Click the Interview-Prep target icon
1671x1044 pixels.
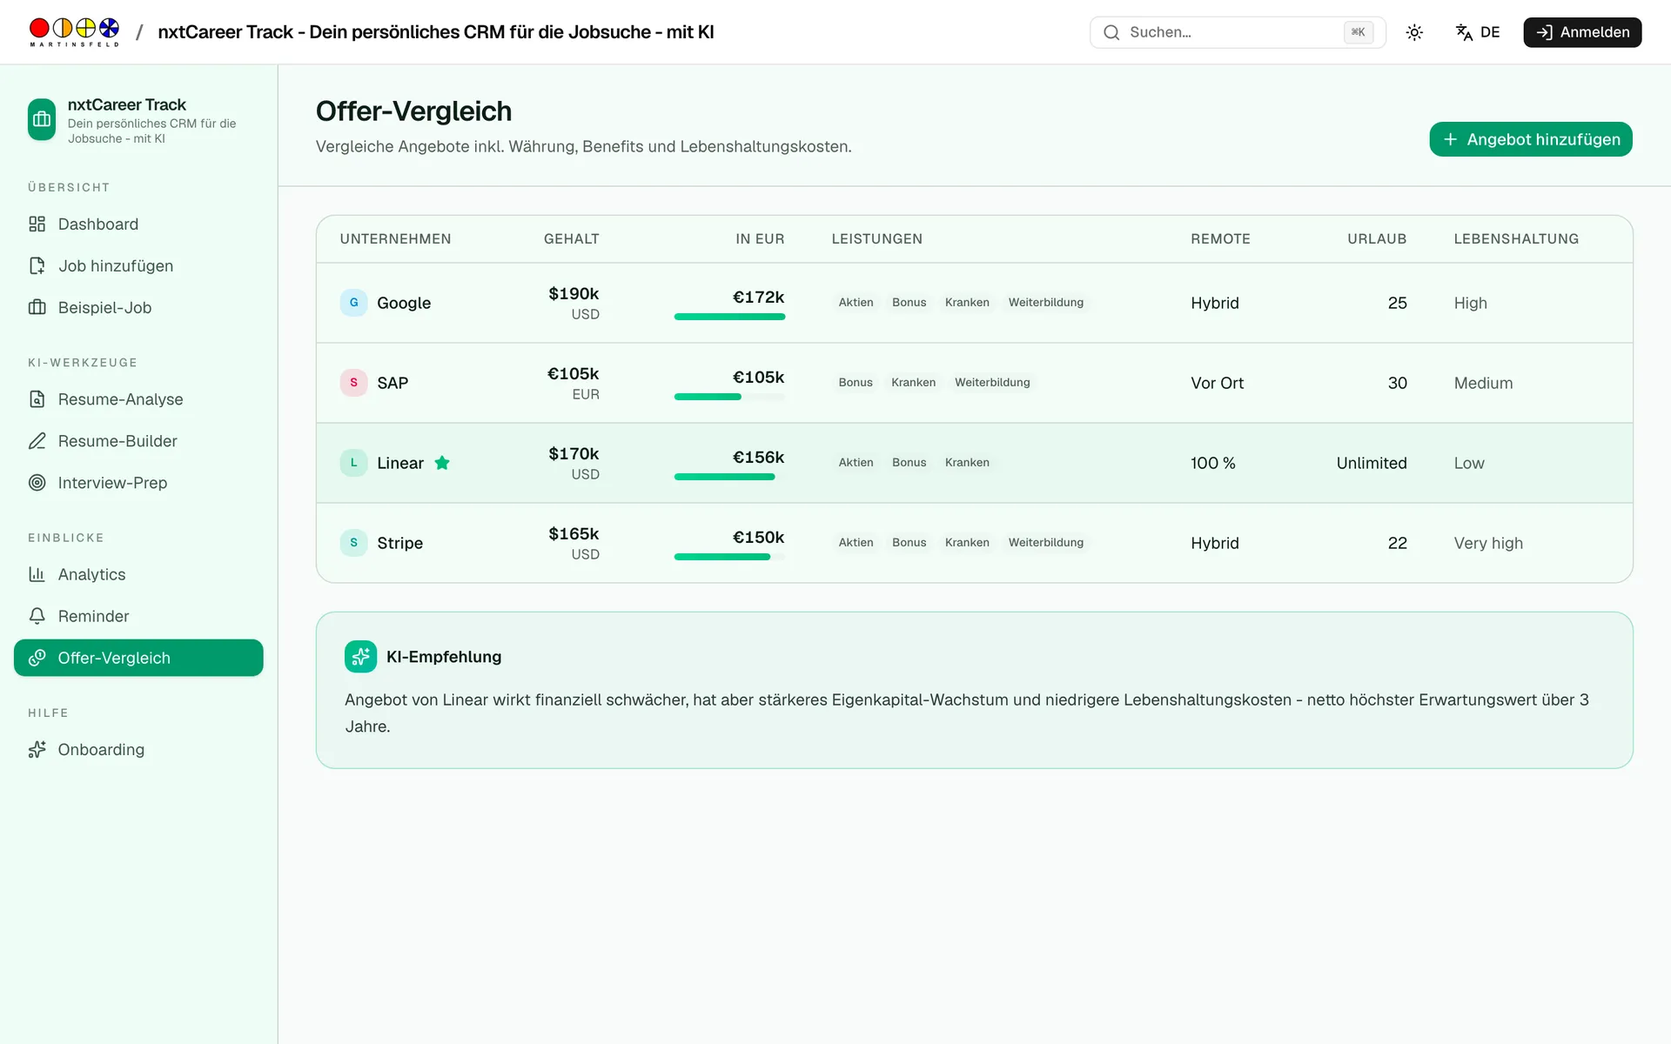(x=37, y=483)
